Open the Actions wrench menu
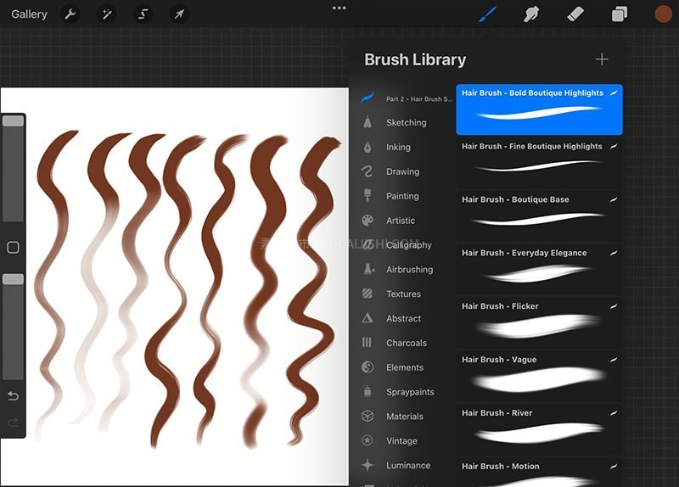 pyautogui.click(x=70, y=14)
